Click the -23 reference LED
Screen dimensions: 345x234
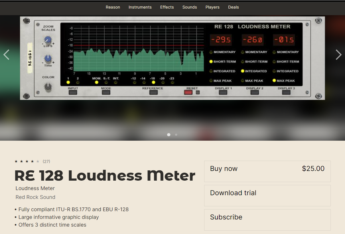(x=172, y=82)
